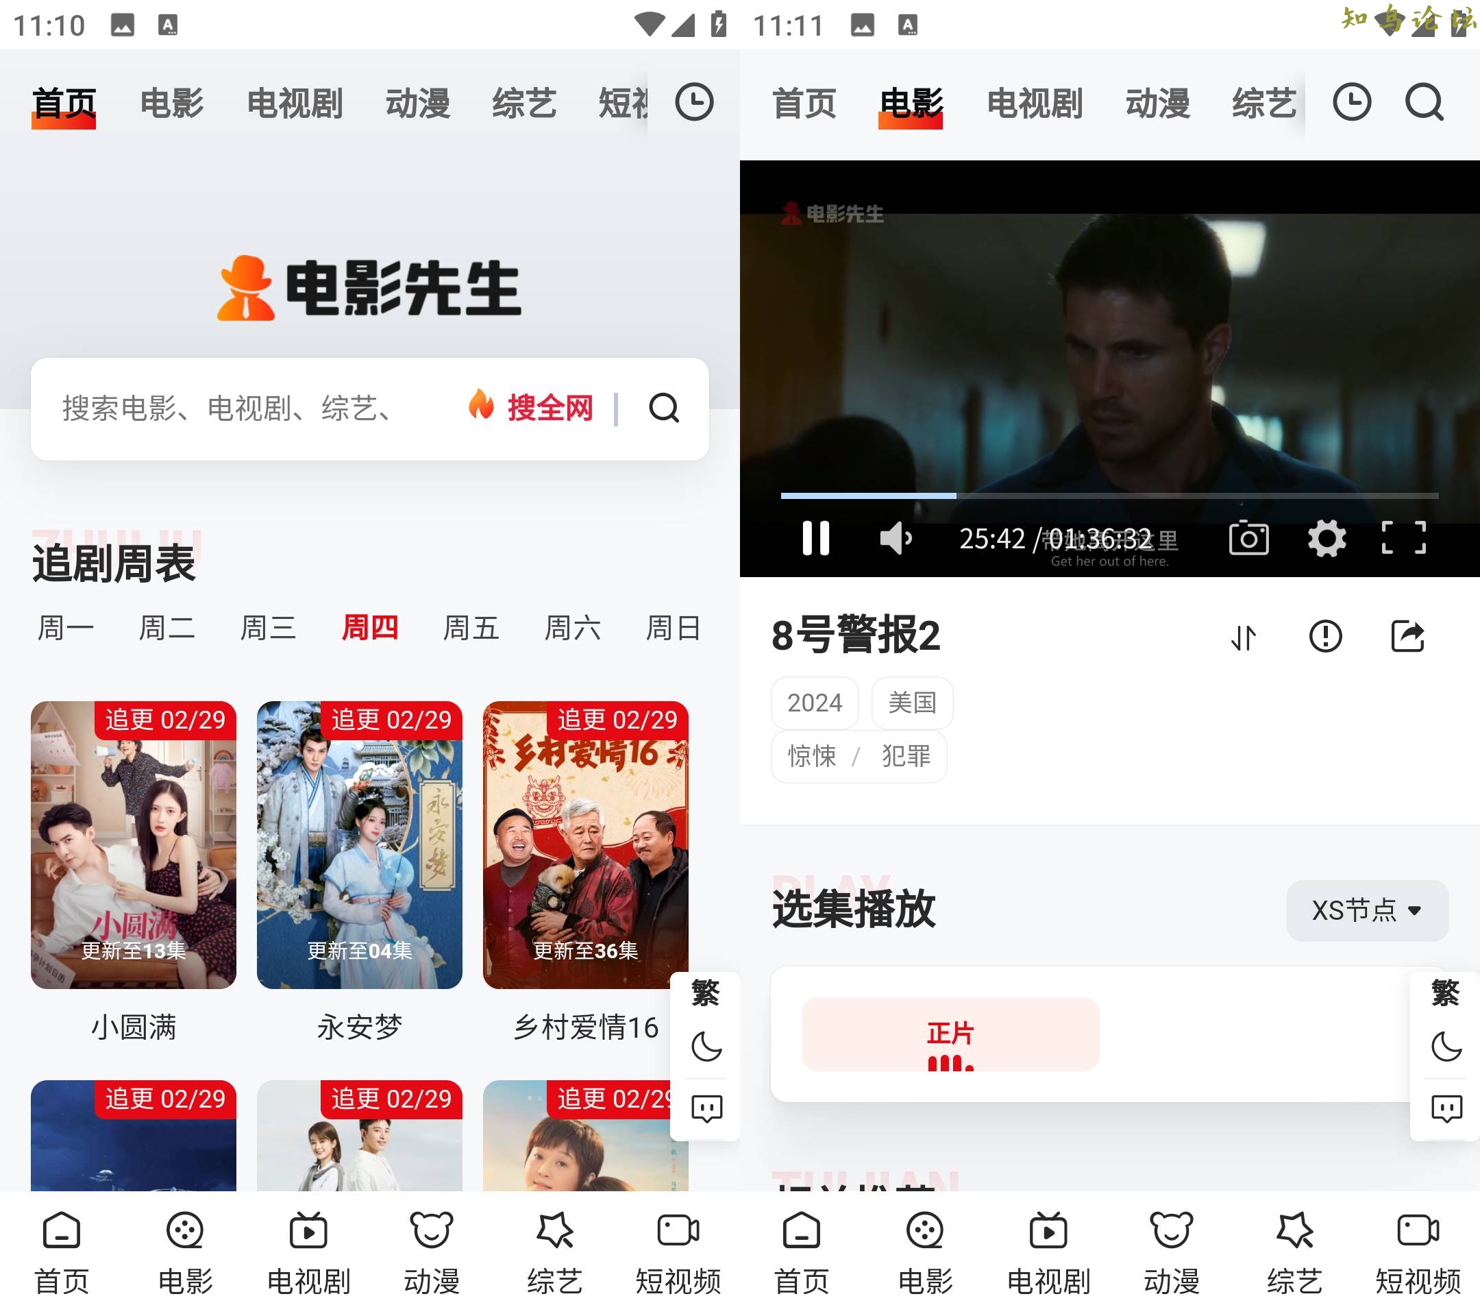1480x1316 pixels.
Task: Select the 电影 tab in right screen
Action: [x=911, y=101]
